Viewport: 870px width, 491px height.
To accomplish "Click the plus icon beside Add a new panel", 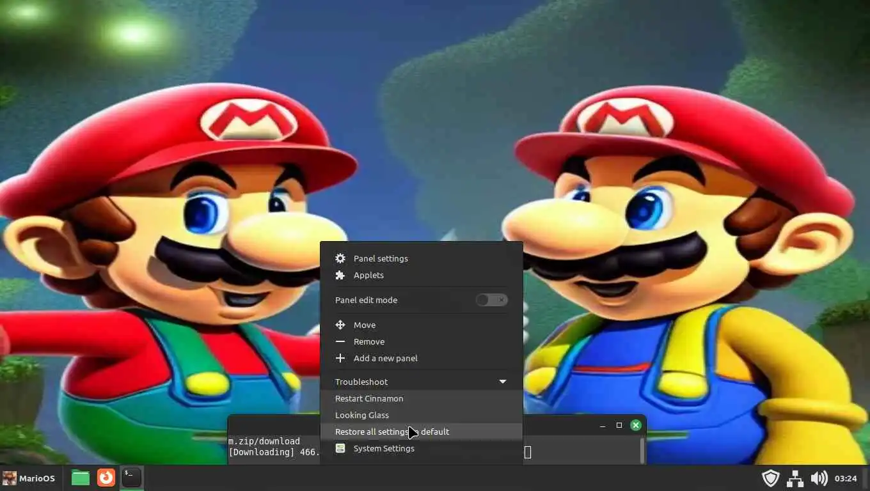I will (340, 358).
